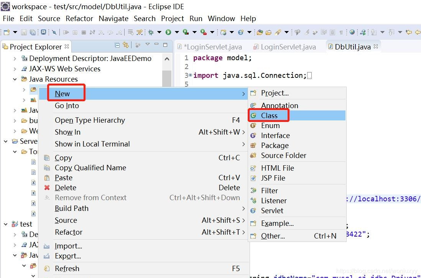Screen dimensions: 421x278
Task: Choose New in the context menu
Action: tap(144, 94)
